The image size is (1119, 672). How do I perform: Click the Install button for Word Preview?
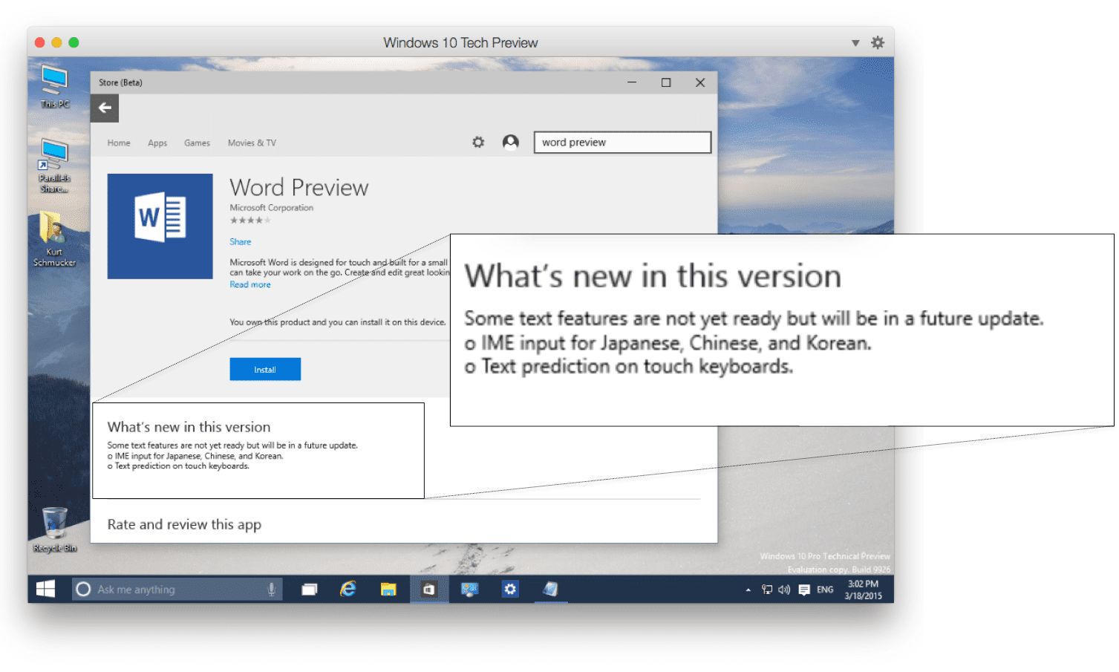coord(265,369)
